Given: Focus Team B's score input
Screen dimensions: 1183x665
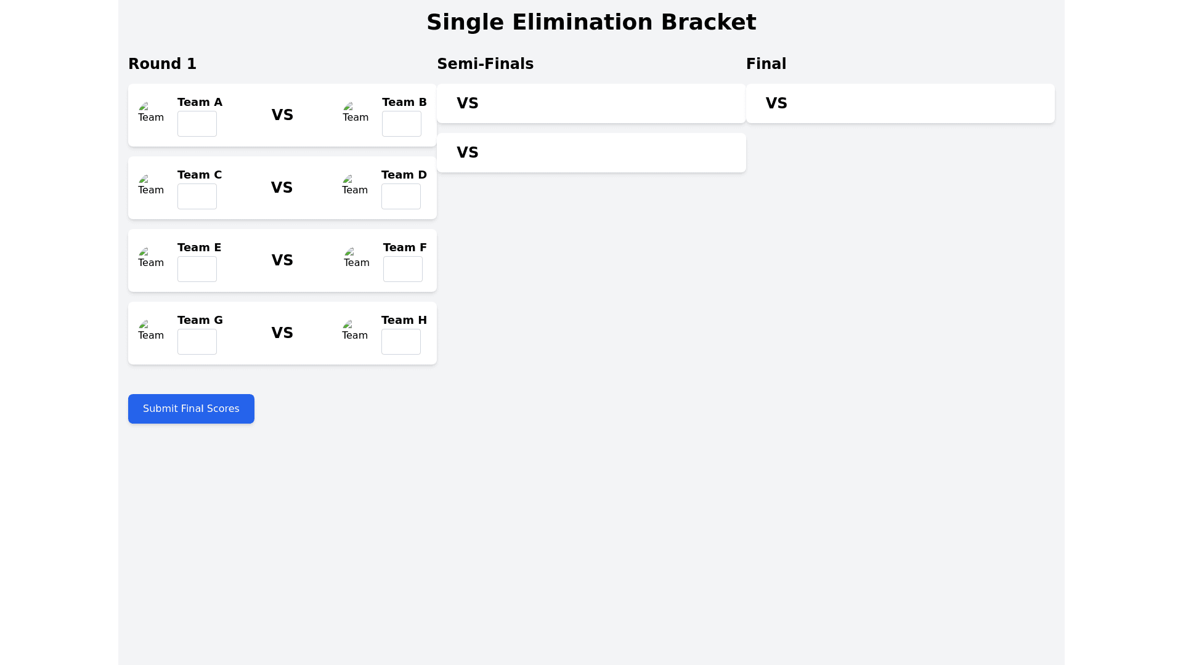Looking at the screenshot, I should tap(402, 124).
